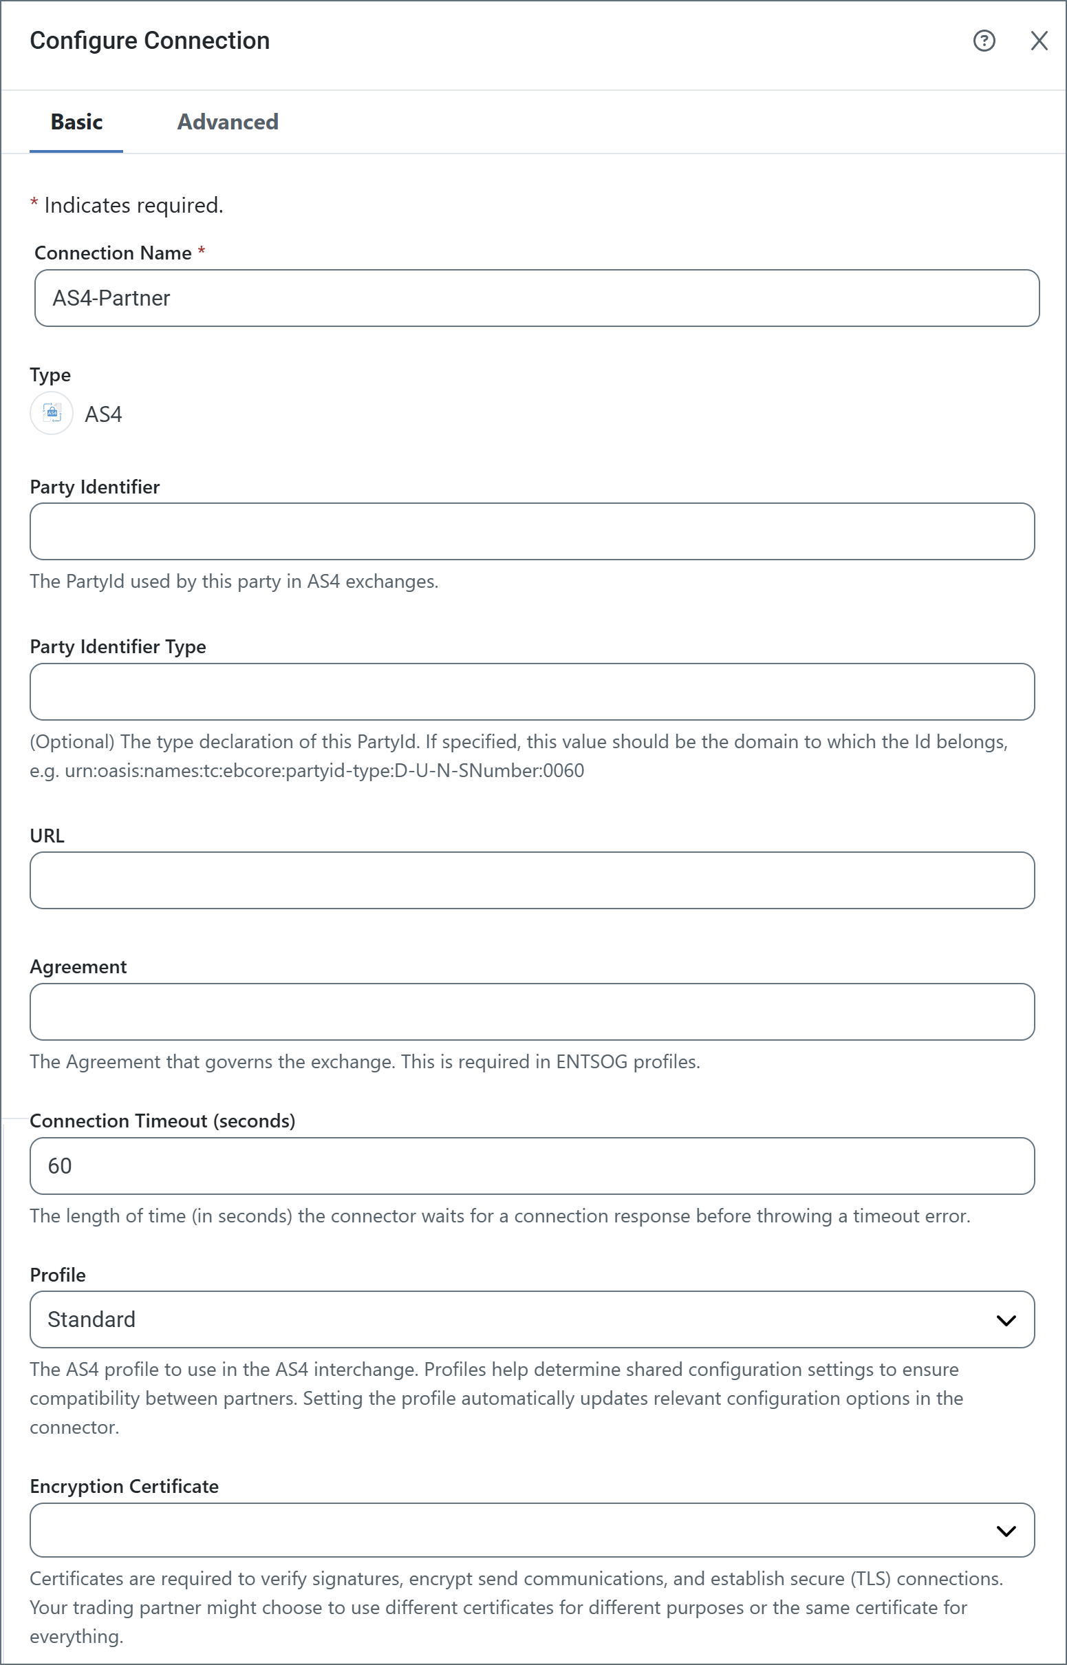
Task: Click the Connection Name field label
Action: 113,253
